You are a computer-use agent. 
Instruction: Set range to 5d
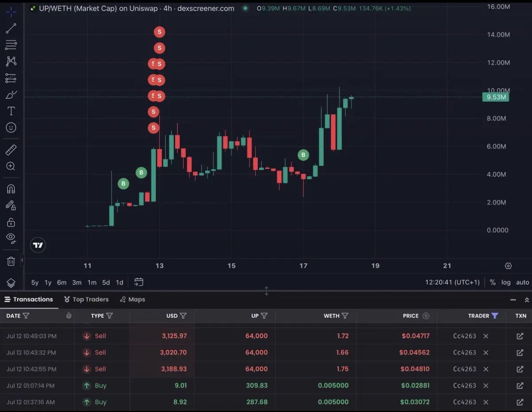pos(106,282)
